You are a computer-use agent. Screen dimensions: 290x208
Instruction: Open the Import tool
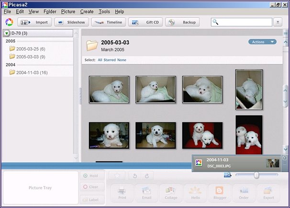(x=34, y=22)
